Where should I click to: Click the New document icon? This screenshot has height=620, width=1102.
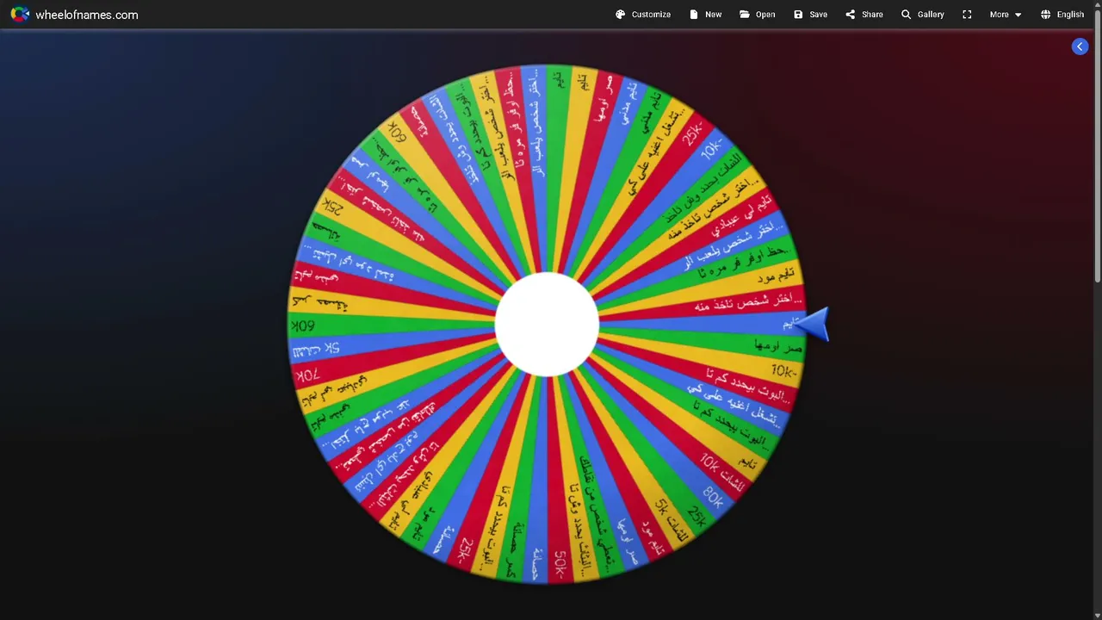[694, 15]
